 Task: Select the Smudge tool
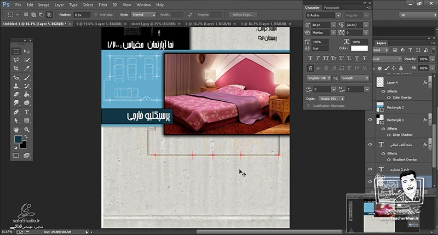pos(16,103)
